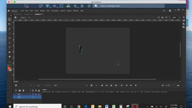192x108 pixels.
Task: Select the Text tool
Action: click(x=10, y=47)
